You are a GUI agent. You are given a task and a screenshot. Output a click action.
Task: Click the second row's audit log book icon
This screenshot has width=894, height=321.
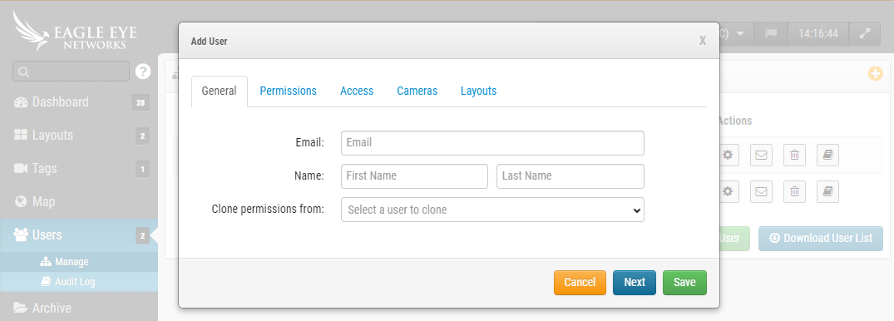click(827, 191)
